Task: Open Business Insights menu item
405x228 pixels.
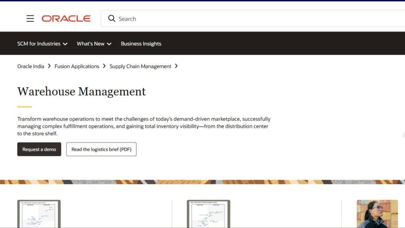Action: coord(141,44)
